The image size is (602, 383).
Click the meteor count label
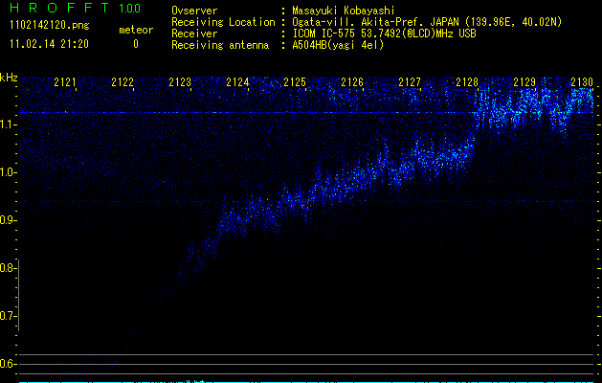point(135,31)
